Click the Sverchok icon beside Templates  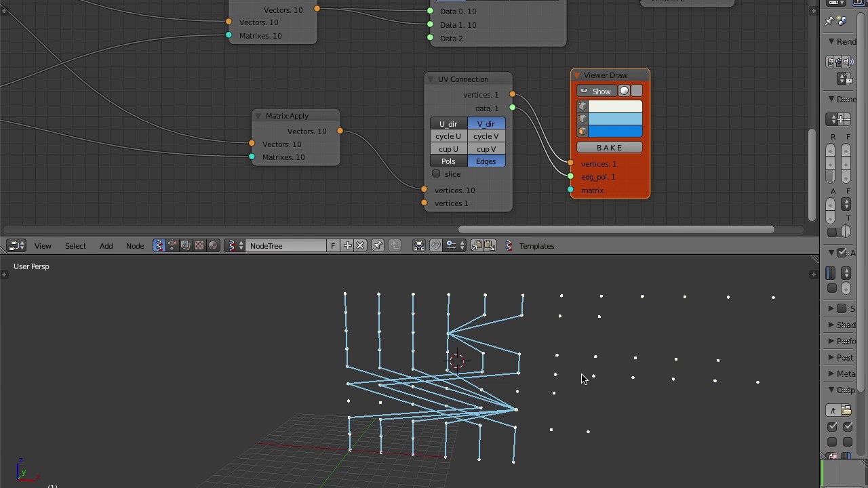(x=509, y=246)
